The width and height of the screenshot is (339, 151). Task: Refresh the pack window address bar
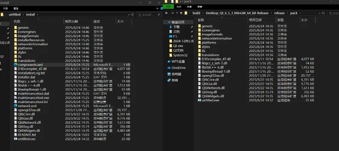click(323, 13)
